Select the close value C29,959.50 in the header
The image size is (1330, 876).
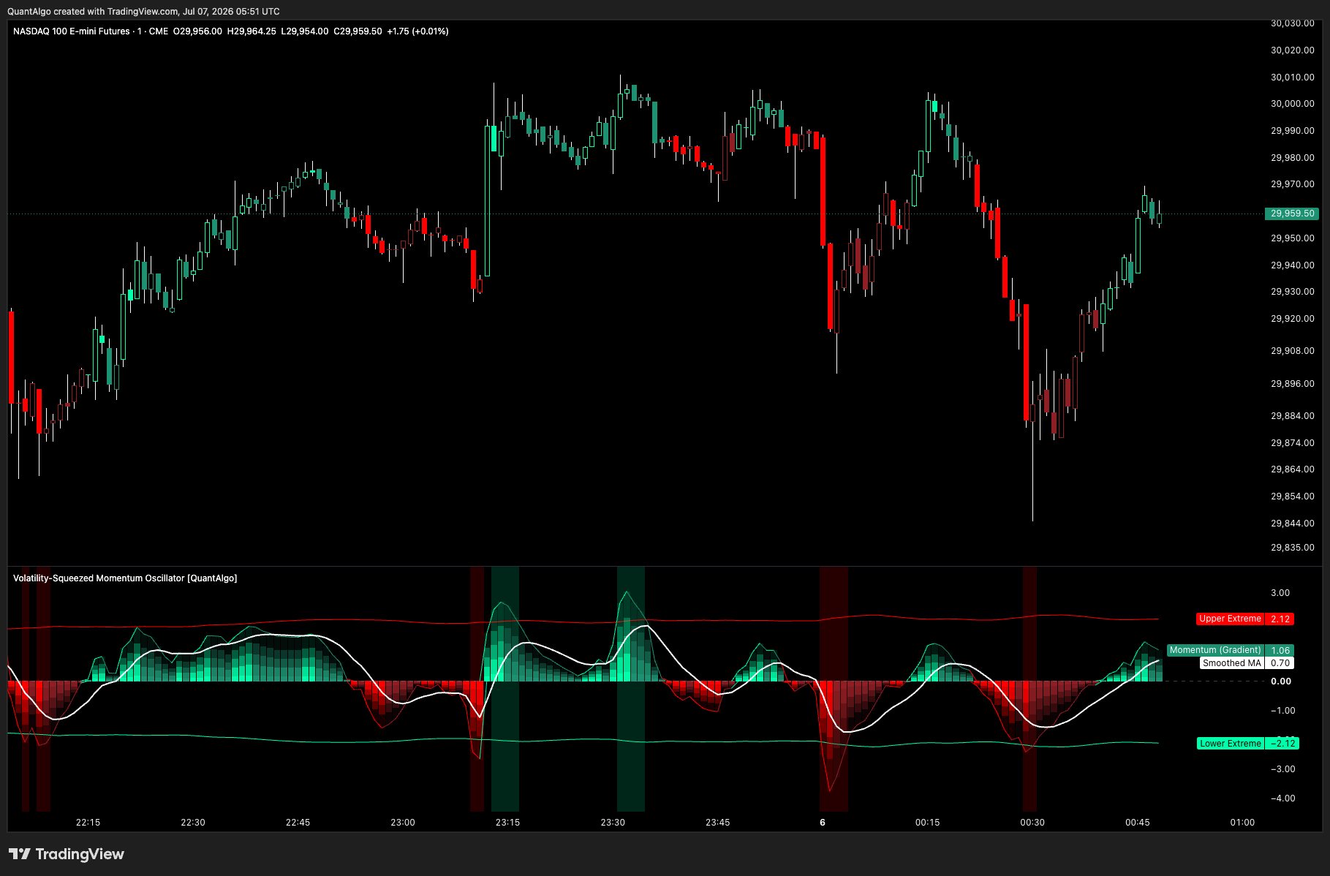(358, 31)
